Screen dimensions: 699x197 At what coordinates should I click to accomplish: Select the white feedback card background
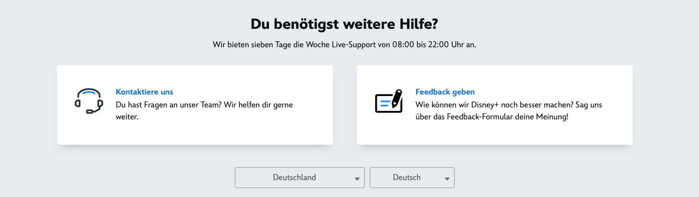[x=495, y=105]
